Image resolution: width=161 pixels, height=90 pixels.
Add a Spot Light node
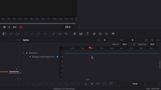[x=107, y=34]
